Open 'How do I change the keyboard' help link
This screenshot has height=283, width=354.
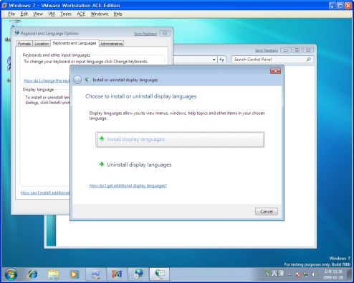pyautogui.click(x=47, y=80)
